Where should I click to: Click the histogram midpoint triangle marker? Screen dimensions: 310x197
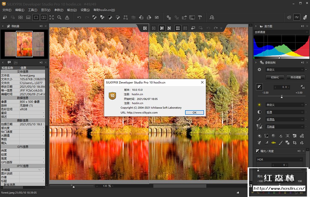tap(279, 58)
